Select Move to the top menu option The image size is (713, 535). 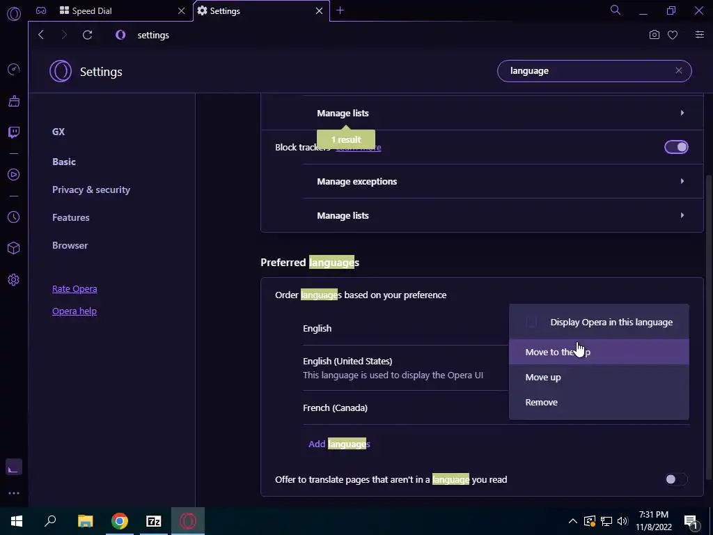pos(599,352)
